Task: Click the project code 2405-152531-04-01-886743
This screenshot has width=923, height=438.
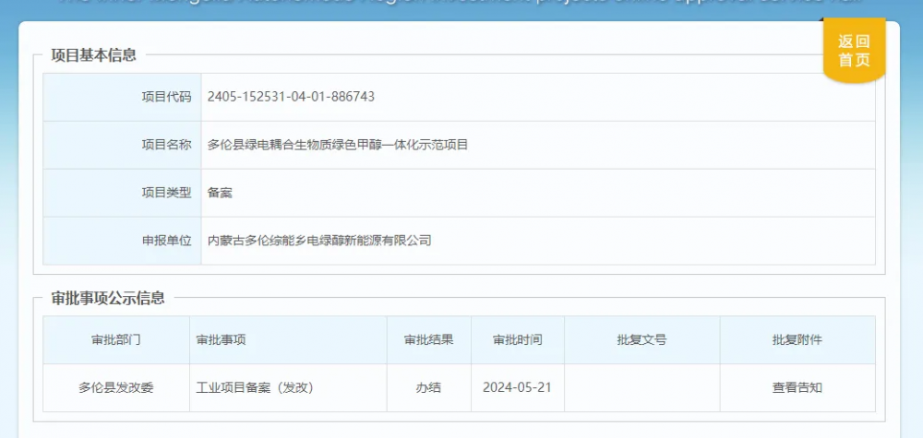Action: (x=291, y=97)
